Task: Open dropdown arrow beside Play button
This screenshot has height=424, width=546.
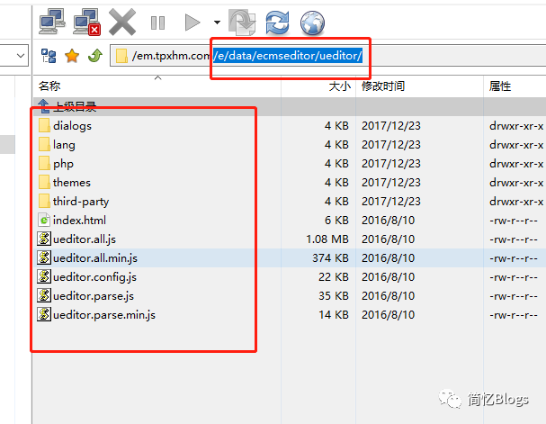Action: coord(217,22)
